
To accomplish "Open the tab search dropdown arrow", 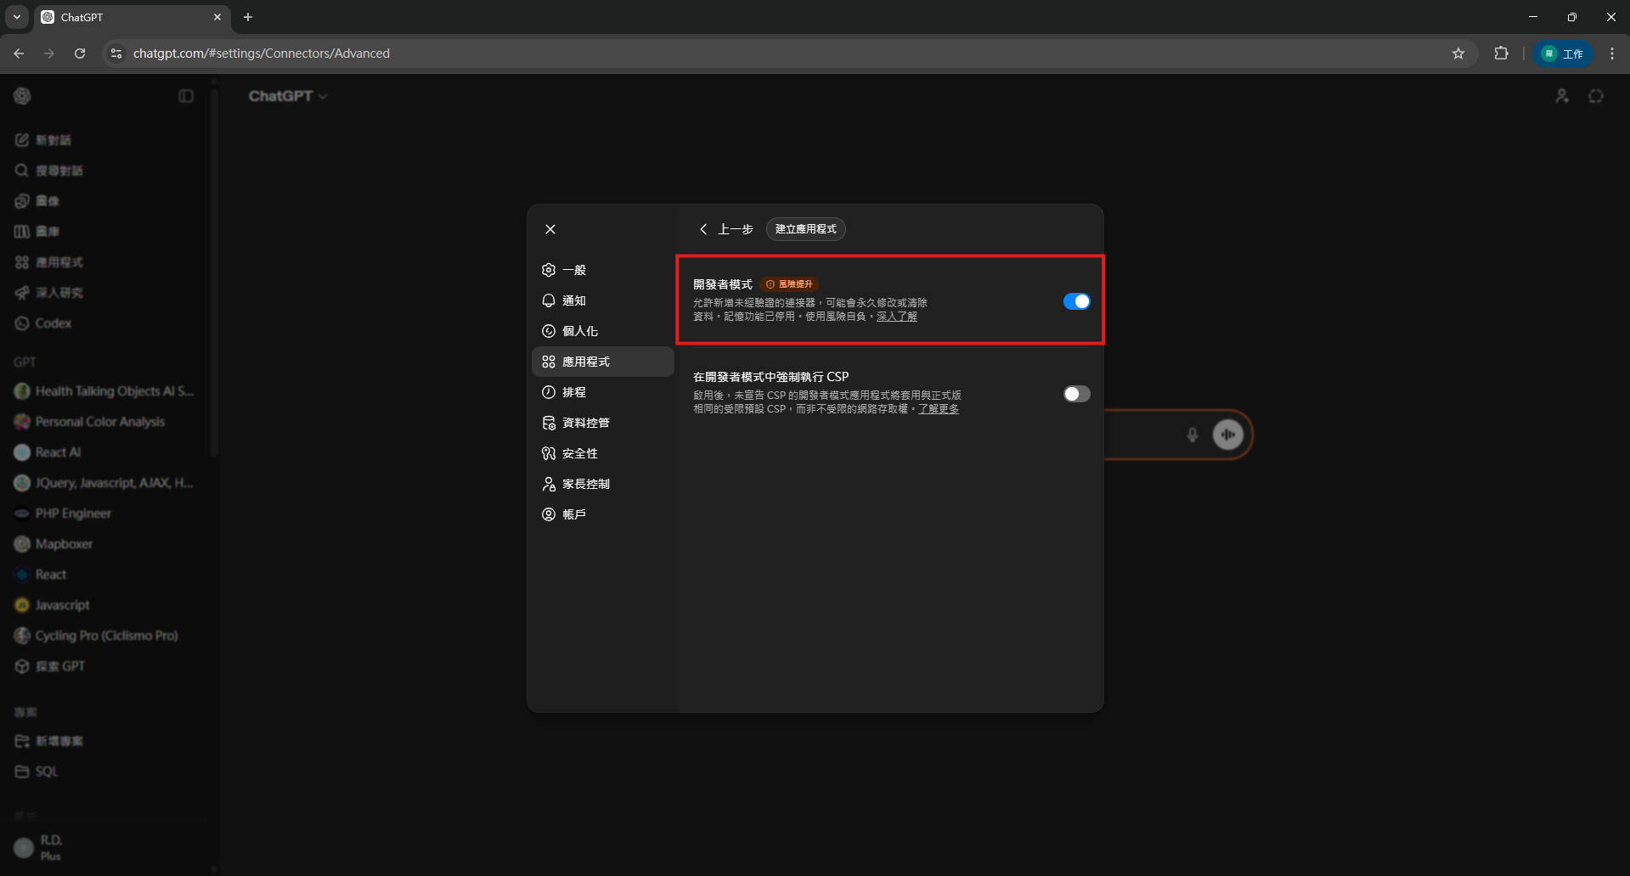I will point(17,17).
